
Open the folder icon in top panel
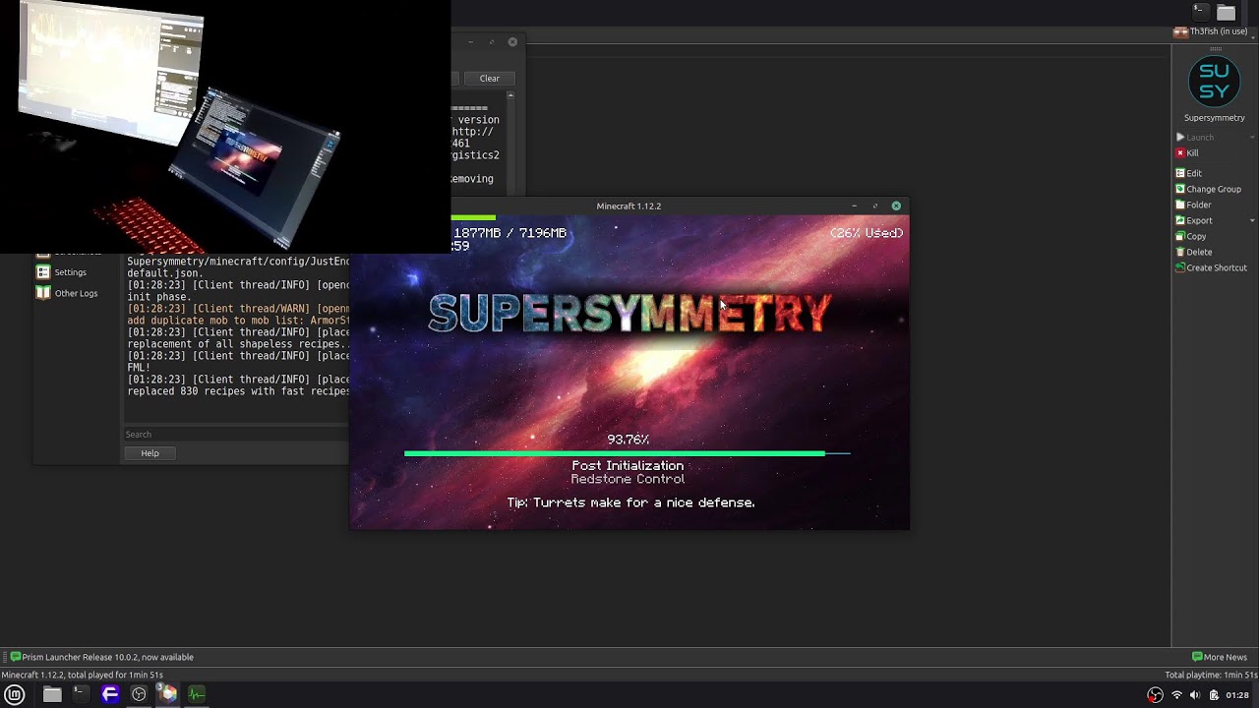click(1226, 12)
